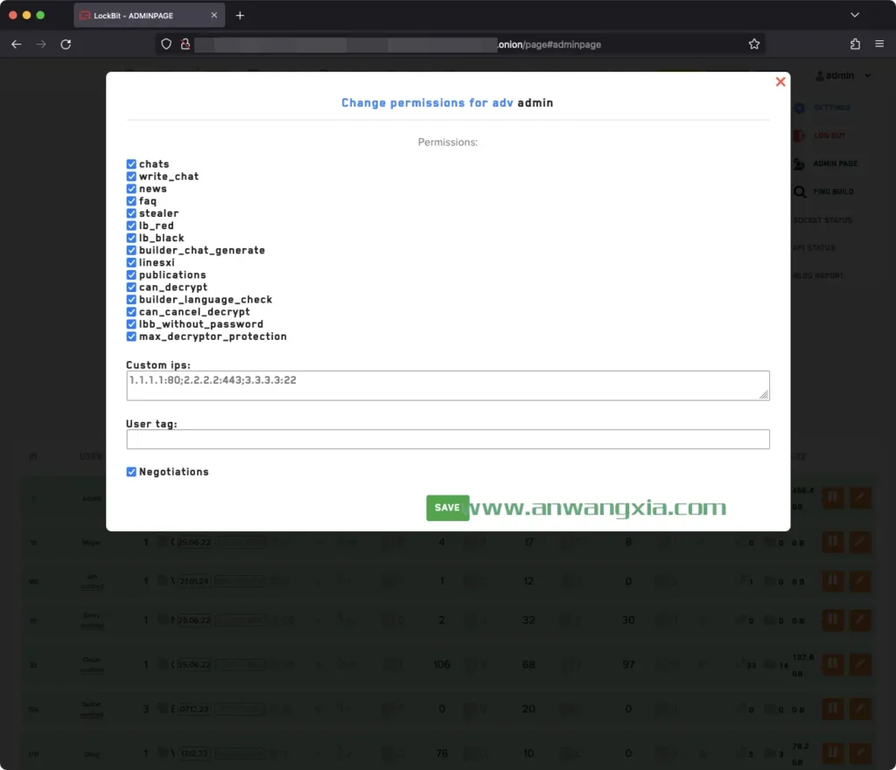
Task: Toggle can_cancel_decrypt permission
Action: (131, 312)
